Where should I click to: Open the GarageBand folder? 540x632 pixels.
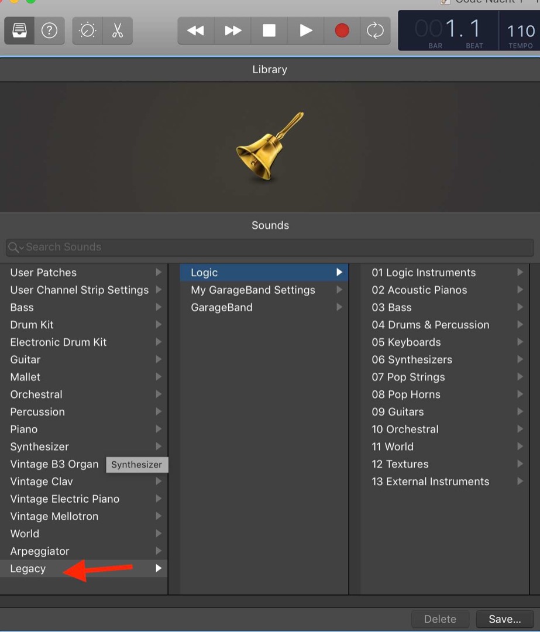pos(264,307)
